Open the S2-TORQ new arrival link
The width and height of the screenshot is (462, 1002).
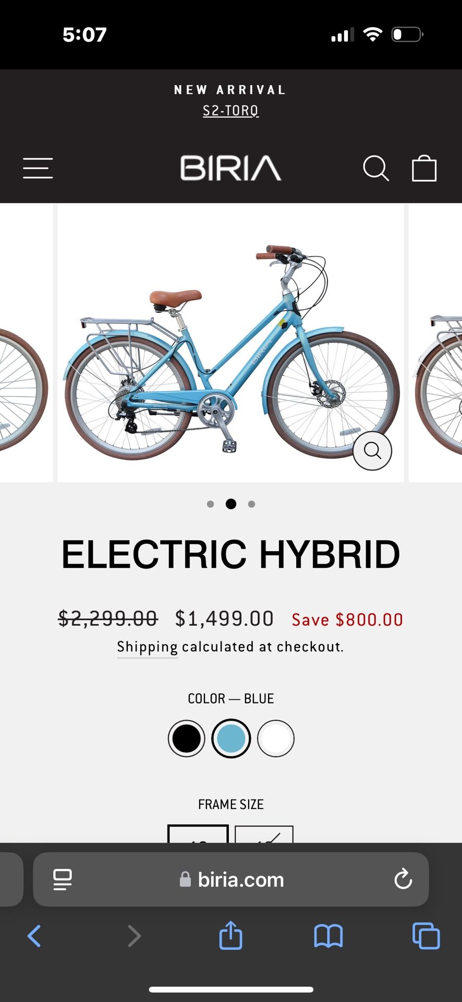coord(230,111)
